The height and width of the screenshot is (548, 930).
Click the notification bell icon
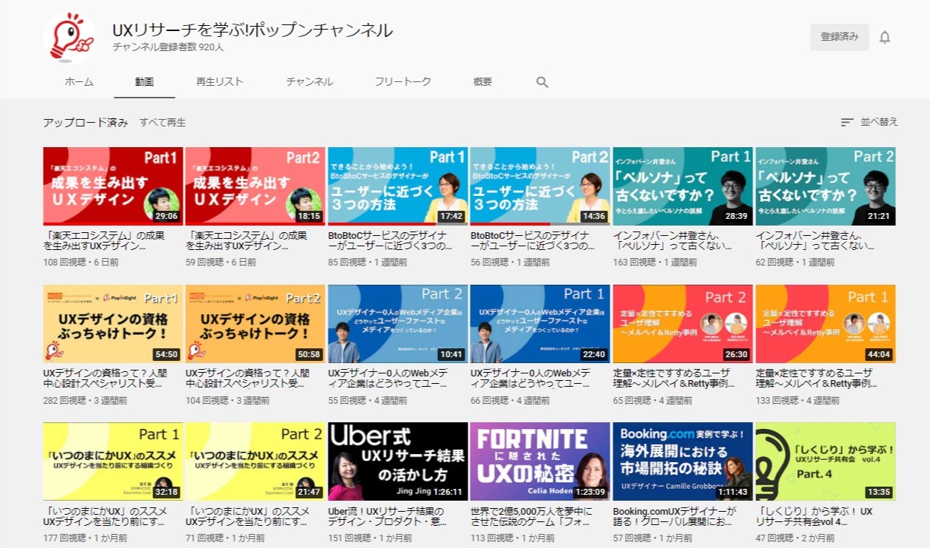point(884,37)
